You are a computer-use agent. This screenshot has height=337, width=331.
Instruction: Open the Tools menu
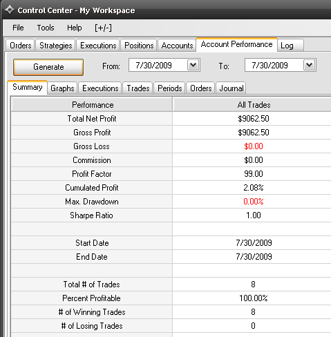(46, 28)
